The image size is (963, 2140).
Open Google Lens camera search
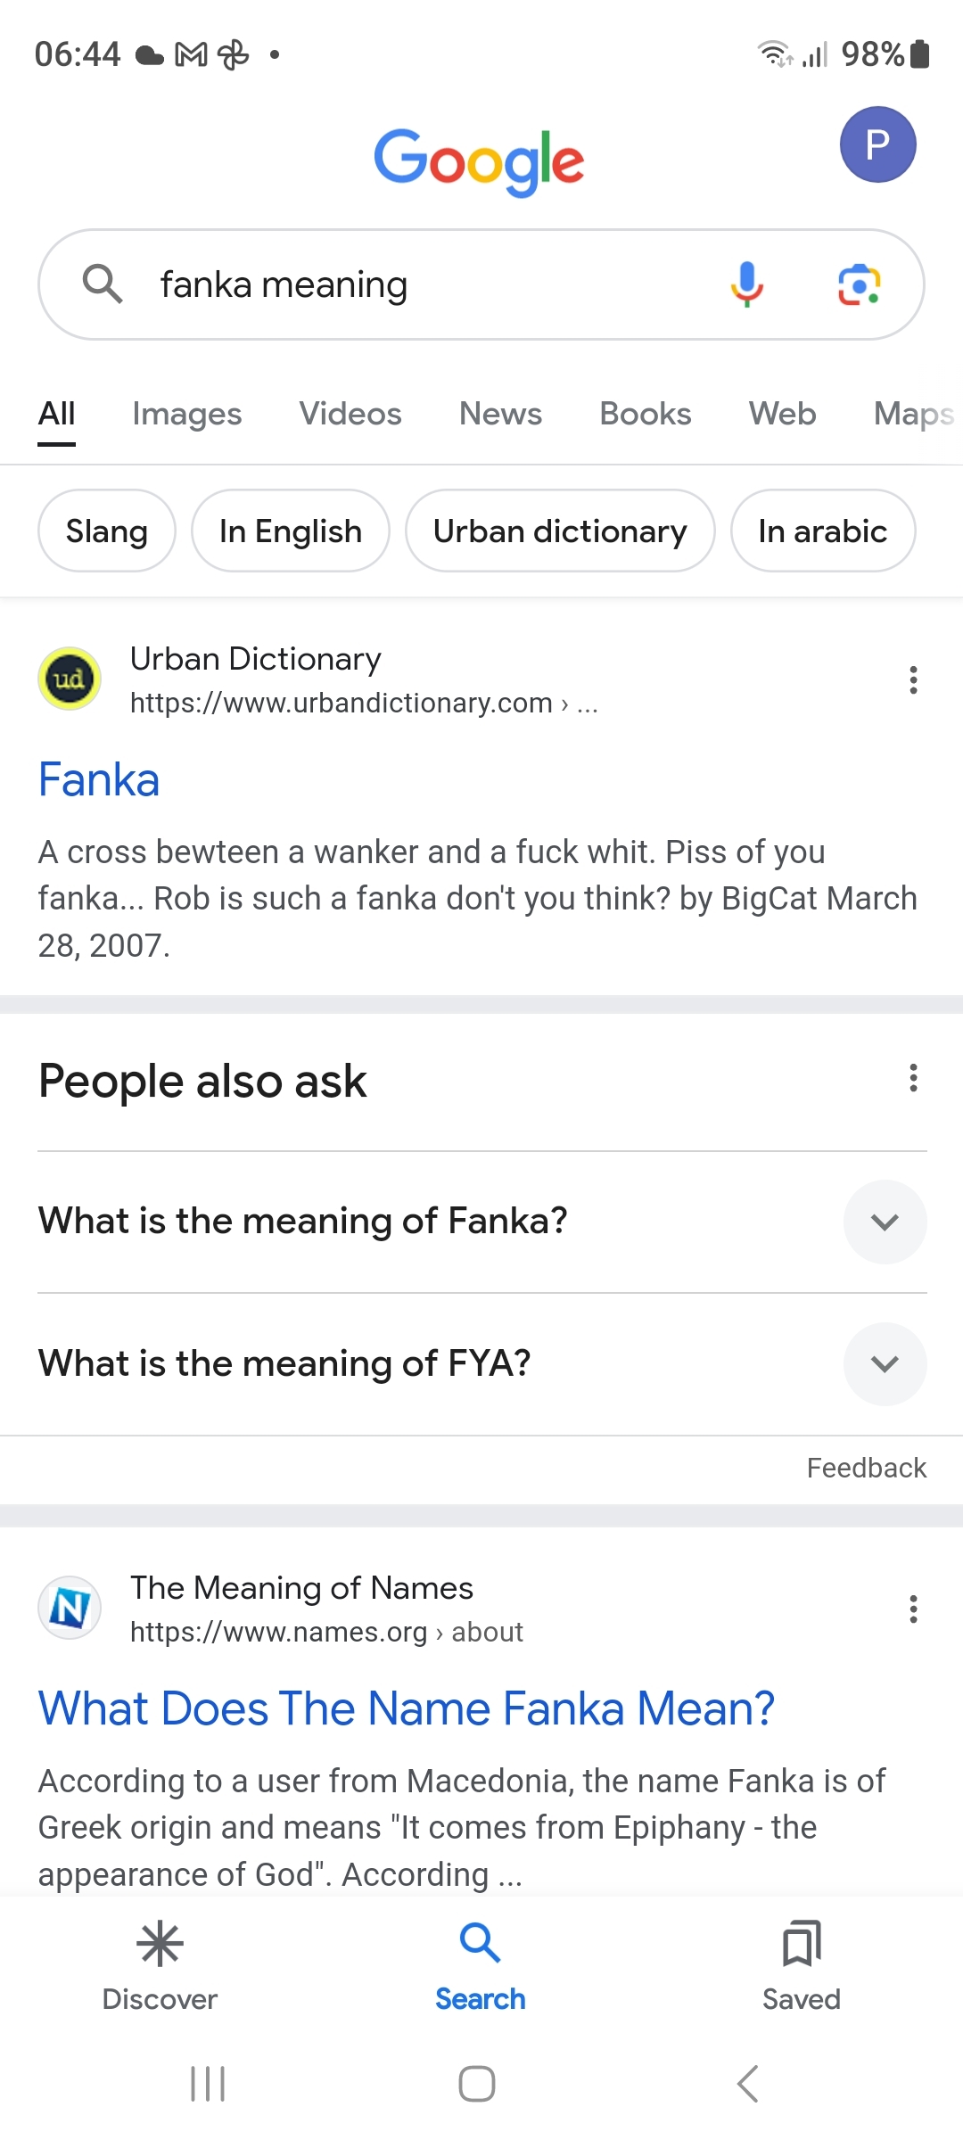(859, 284)
